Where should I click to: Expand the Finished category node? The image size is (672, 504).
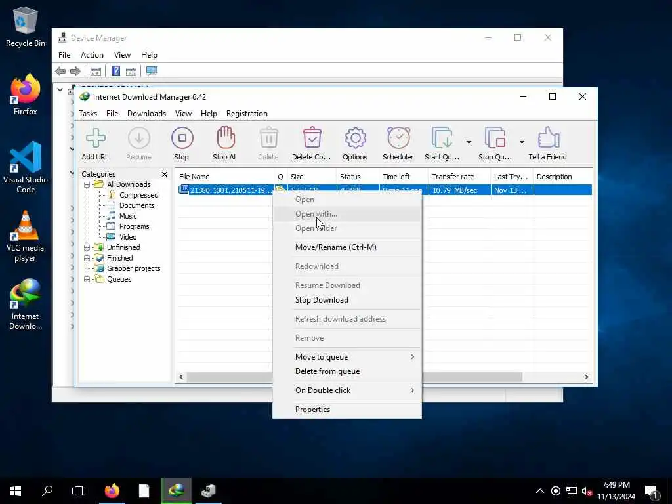(87, 259)
